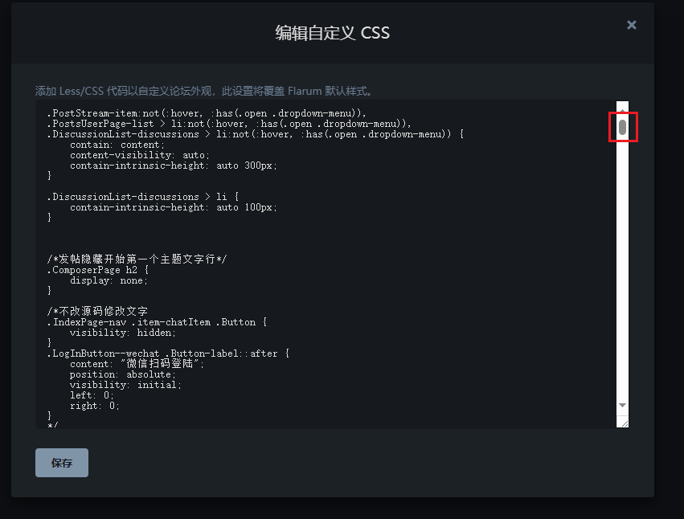Click the 保存 button
The height and width of the screenshot is (519, 684).
(62, 463)
